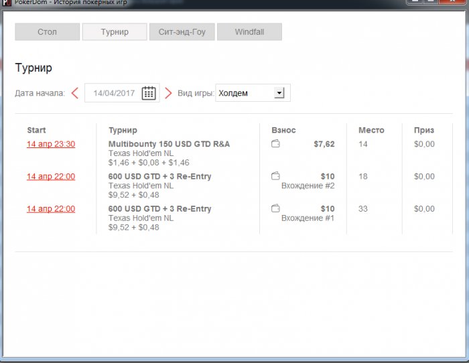Click the $7,62 buy-in amount
This screenshot has height=363, width=469.
324,144
